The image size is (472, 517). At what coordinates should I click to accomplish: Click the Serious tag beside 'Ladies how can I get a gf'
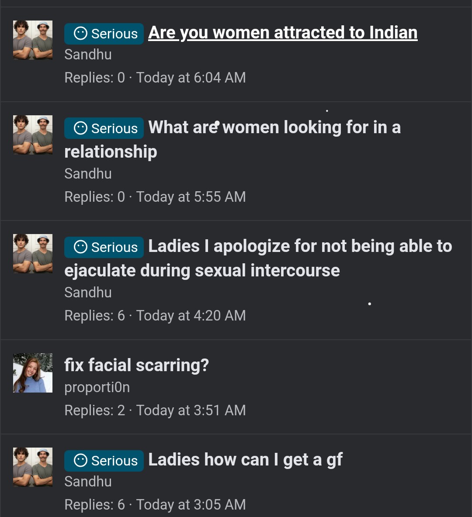(104, 461)
